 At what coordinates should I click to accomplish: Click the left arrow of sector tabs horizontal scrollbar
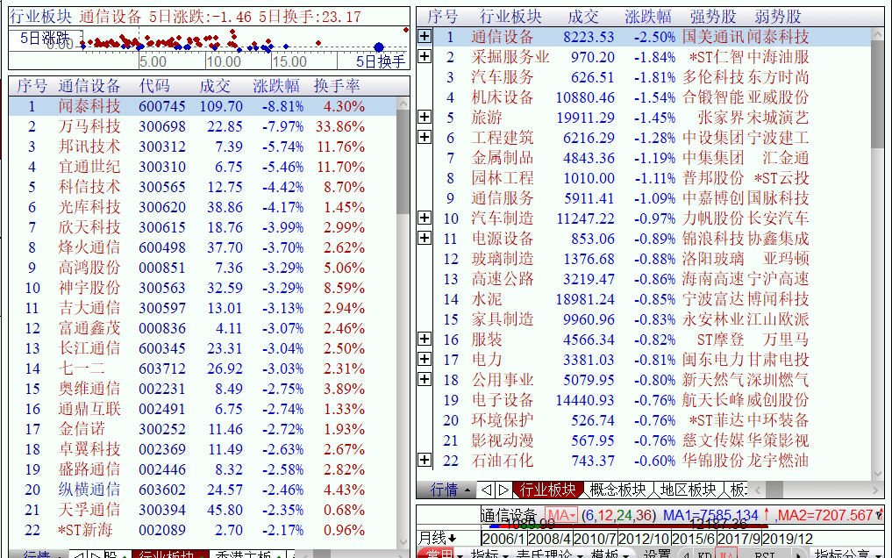(x=758, y=490)
